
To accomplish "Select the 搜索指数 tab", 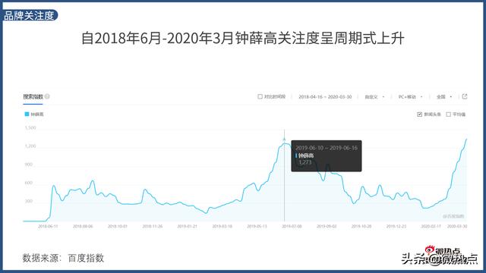I will [x=33, y=97].
